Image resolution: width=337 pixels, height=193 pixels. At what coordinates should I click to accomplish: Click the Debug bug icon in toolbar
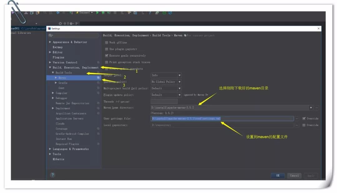[x=103, y=13]
